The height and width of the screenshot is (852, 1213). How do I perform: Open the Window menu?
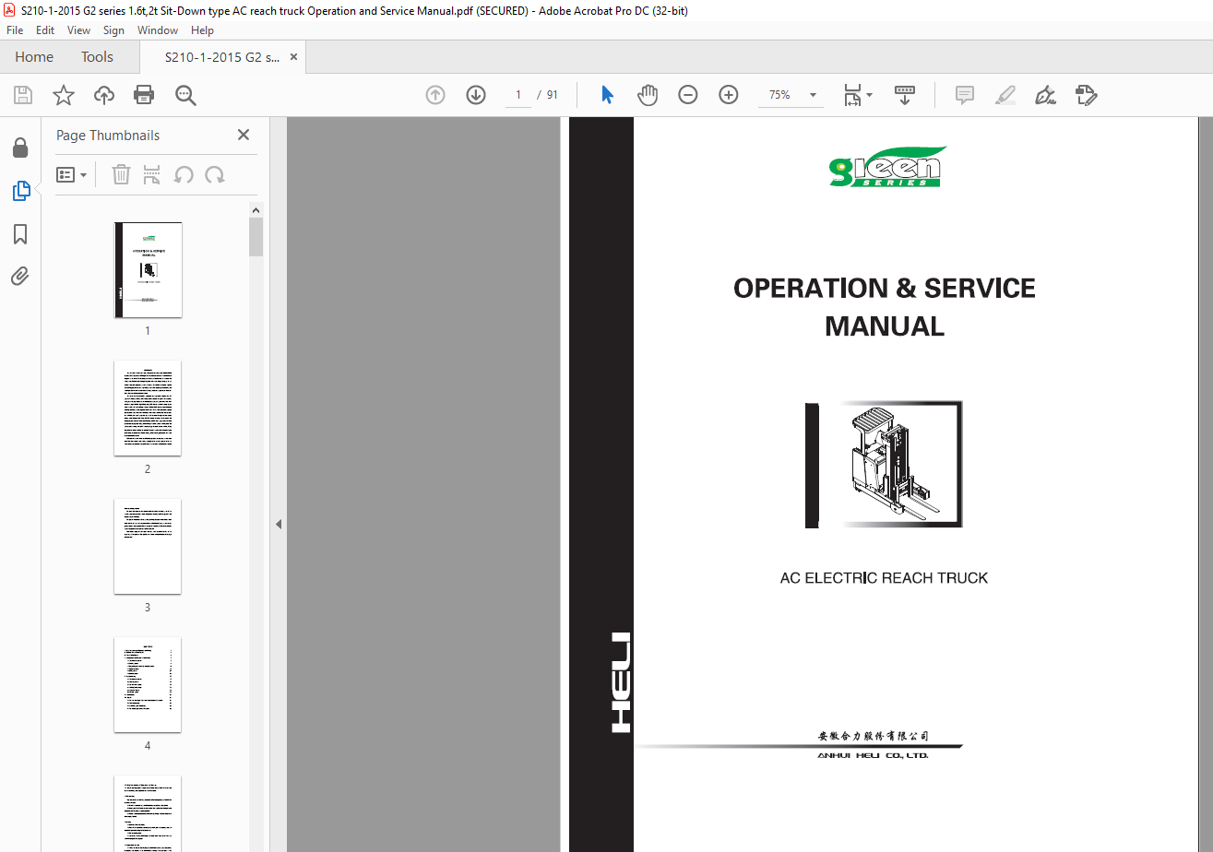pos(158,30)
